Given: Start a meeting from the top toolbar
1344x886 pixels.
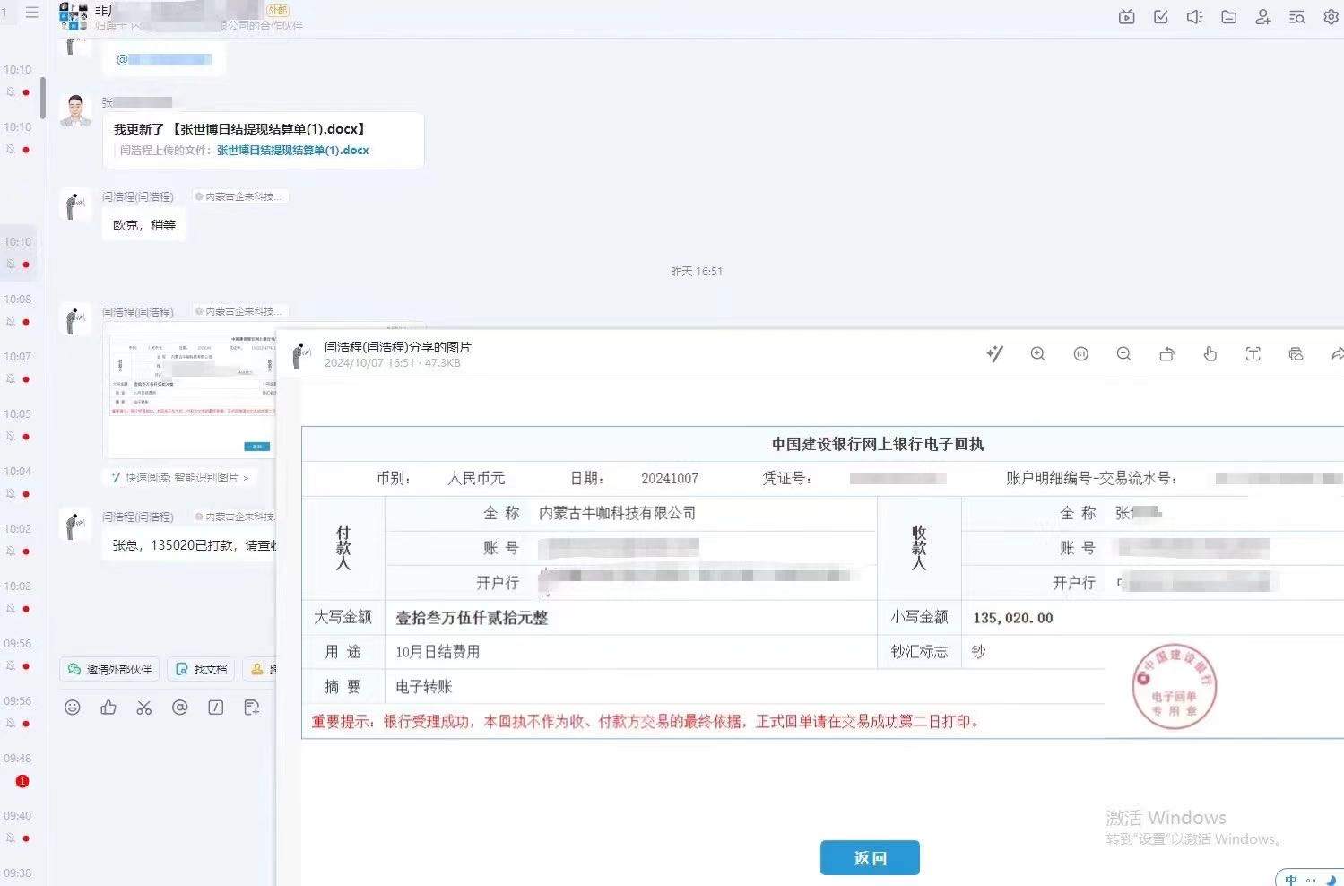Looking at the screenshot, I should click(1126, 16).
